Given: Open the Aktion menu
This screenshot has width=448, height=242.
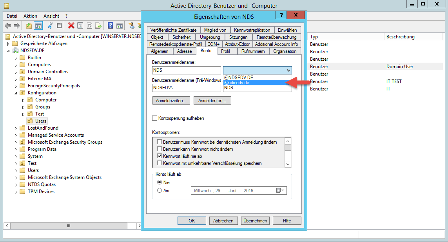Looking at the screenshot, I should tap(30, 16).
